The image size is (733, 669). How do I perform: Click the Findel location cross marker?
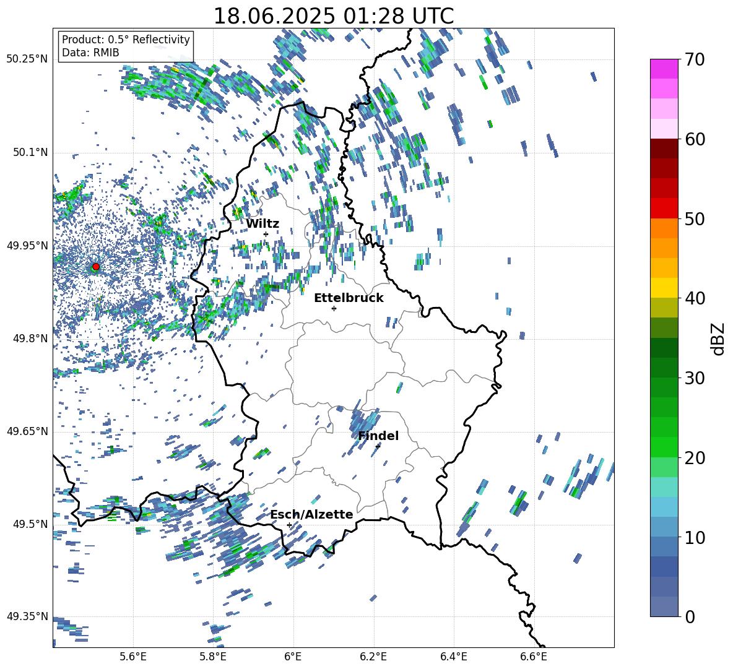tap(378, 446)
